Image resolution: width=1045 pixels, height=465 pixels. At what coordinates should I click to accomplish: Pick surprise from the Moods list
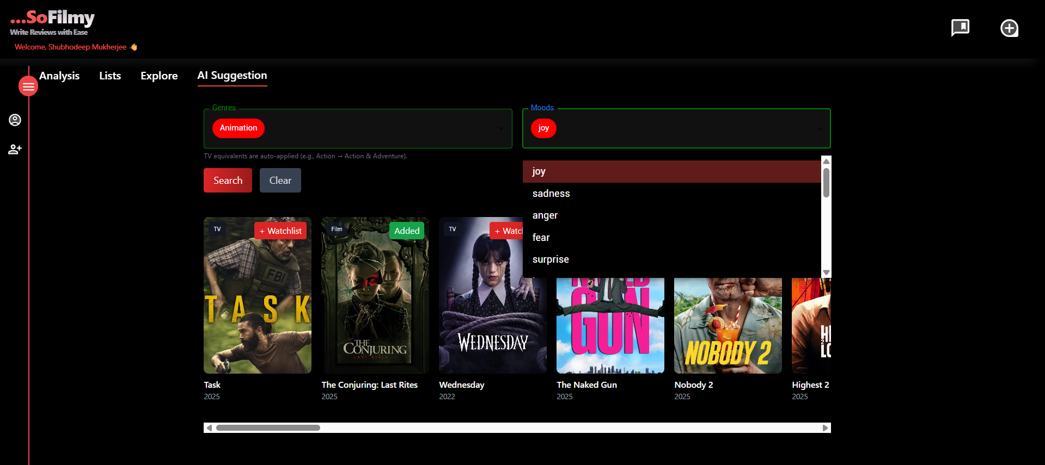[x=671, y=259]
